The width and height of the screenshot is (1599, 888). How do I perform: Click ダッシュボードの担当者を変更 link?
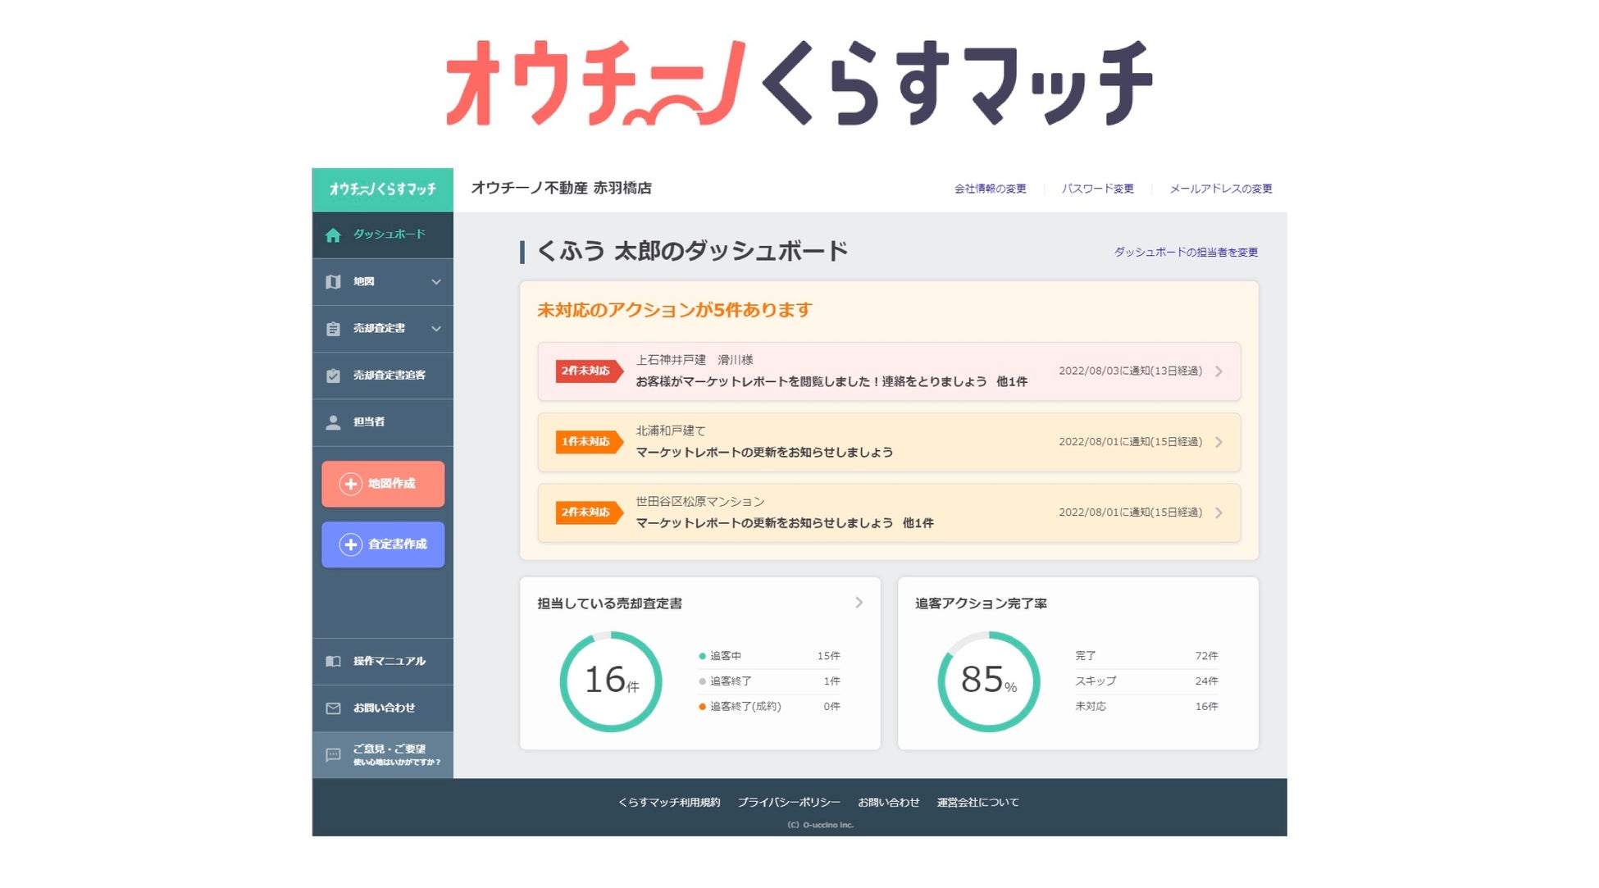click(1185, 253)
